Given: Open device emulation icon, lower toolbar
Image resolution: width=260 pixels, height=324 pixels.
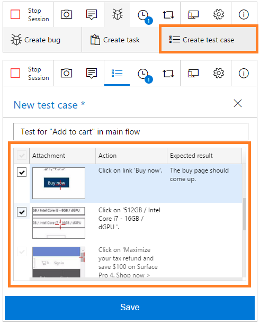Looking at the screenshot, I should point(193,74).
